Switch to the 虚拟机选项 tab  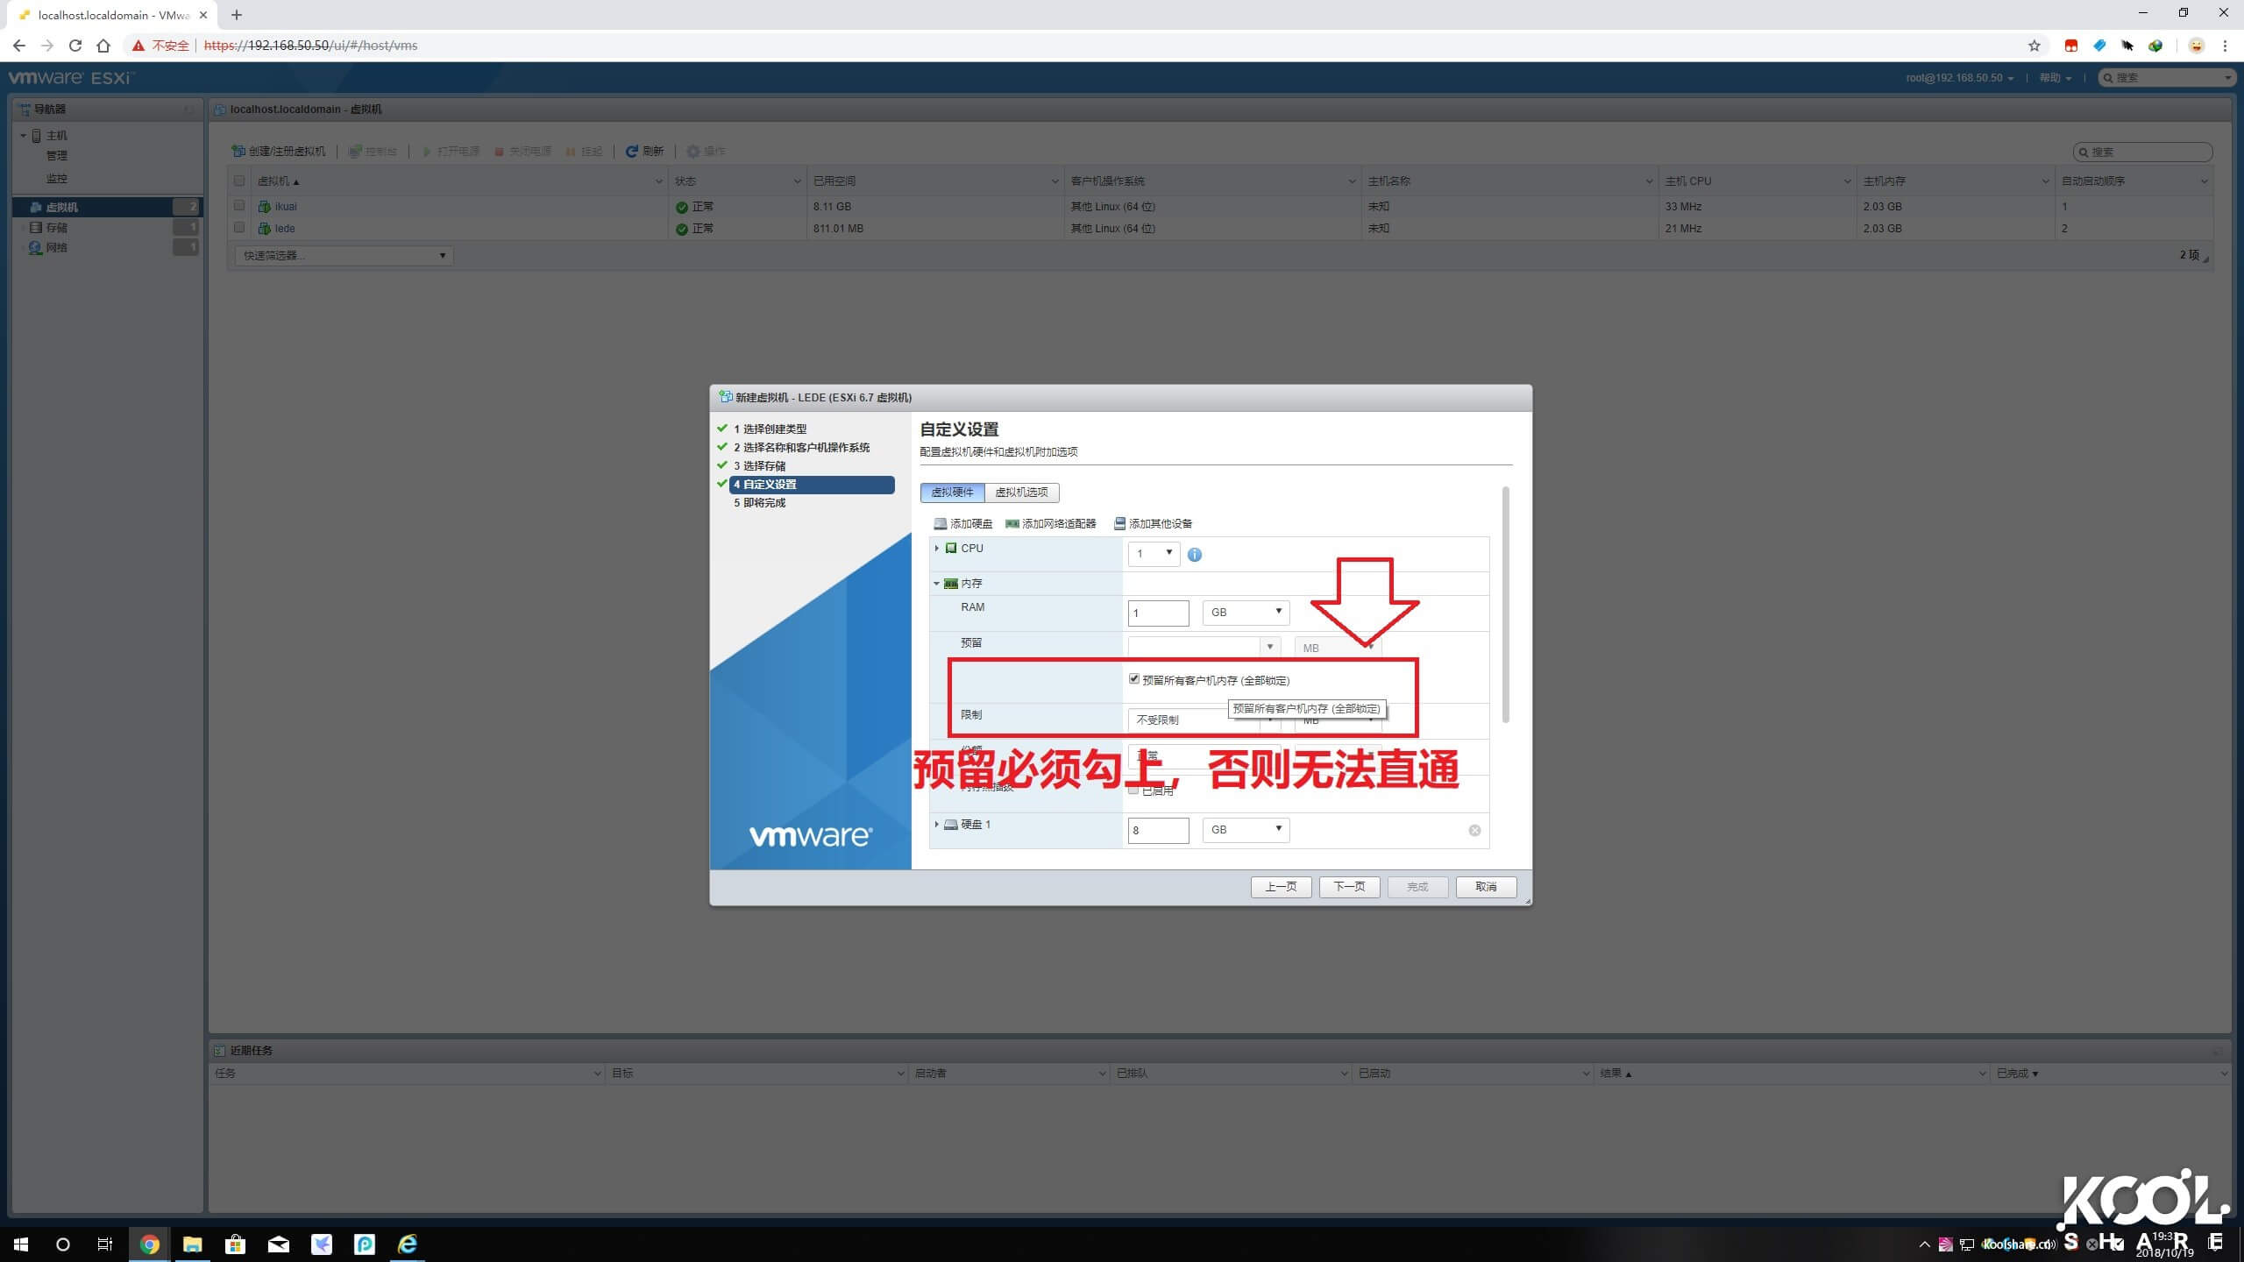point(1021,493)
